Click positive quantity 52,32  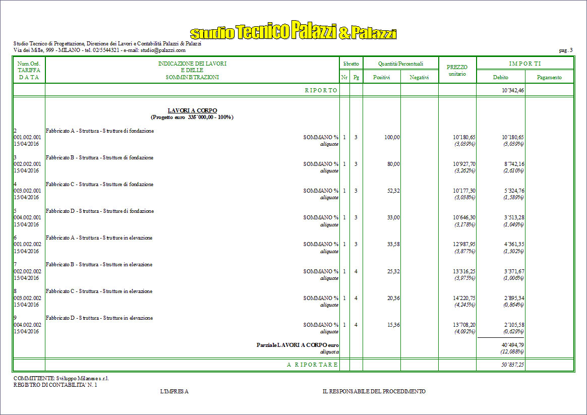pos(393,191)
